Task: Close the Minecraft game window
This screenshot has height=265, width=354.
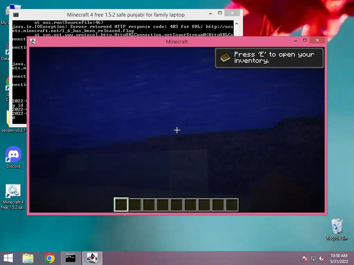Action: 317,40
